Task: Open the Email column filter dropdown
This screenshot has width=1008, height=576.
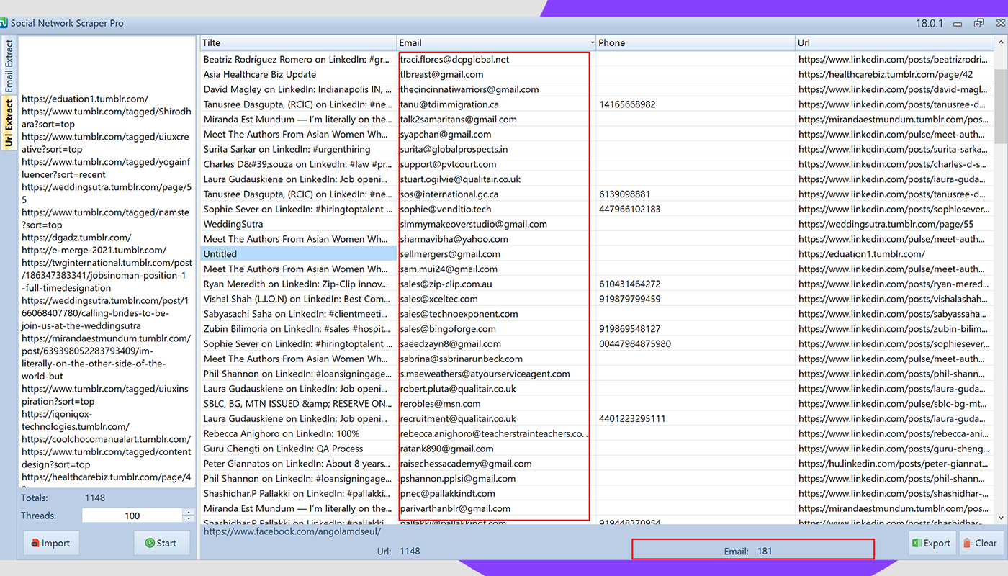Action: (x=593, y=43)
